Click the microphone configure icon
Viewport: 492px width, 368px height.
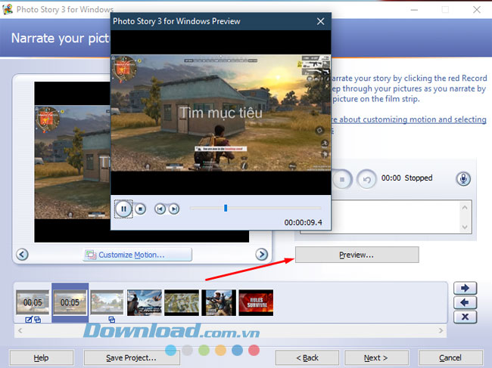click(x=463, y=178)
